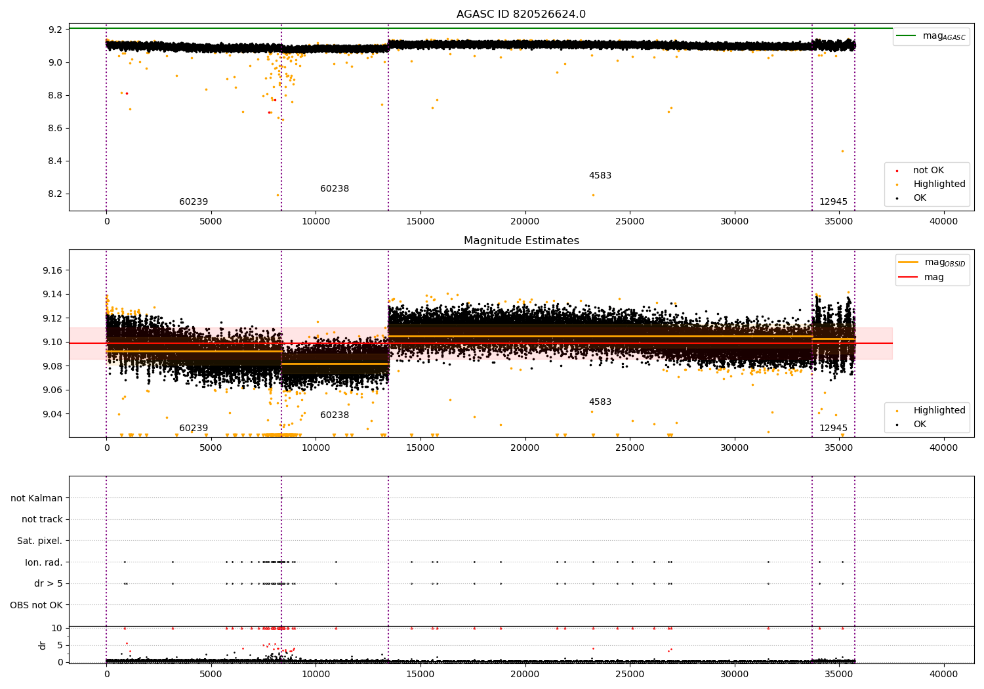This screenshot has height=689, width=984.
Task: Select the mag OBSID legend entry
Action: [932, 262]
